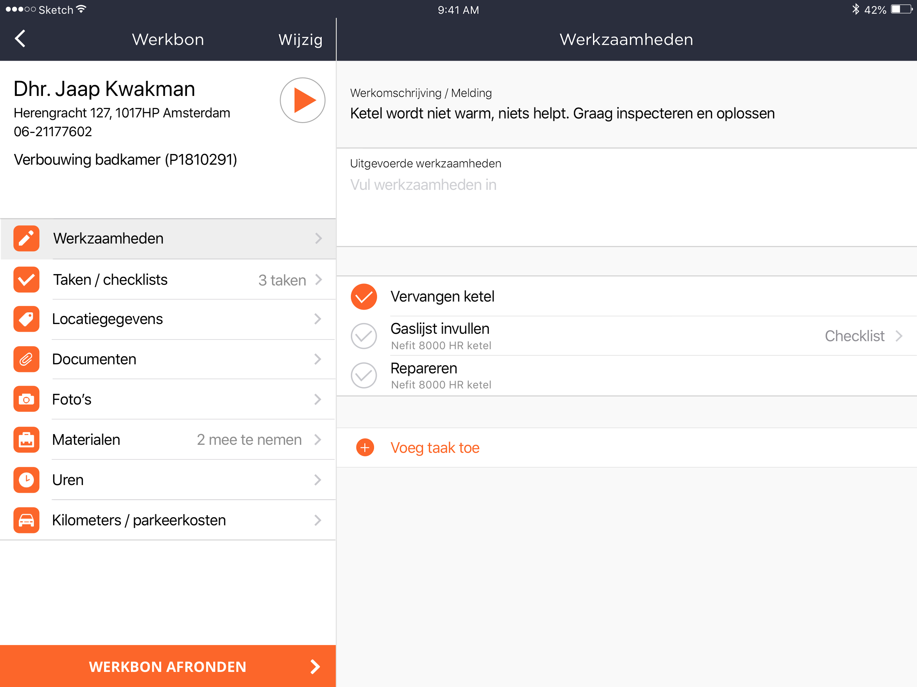Tap the address Herengracht 127, 1017HP Amsterdam
This screenshot has height=687, width=917.
[122, 113]
